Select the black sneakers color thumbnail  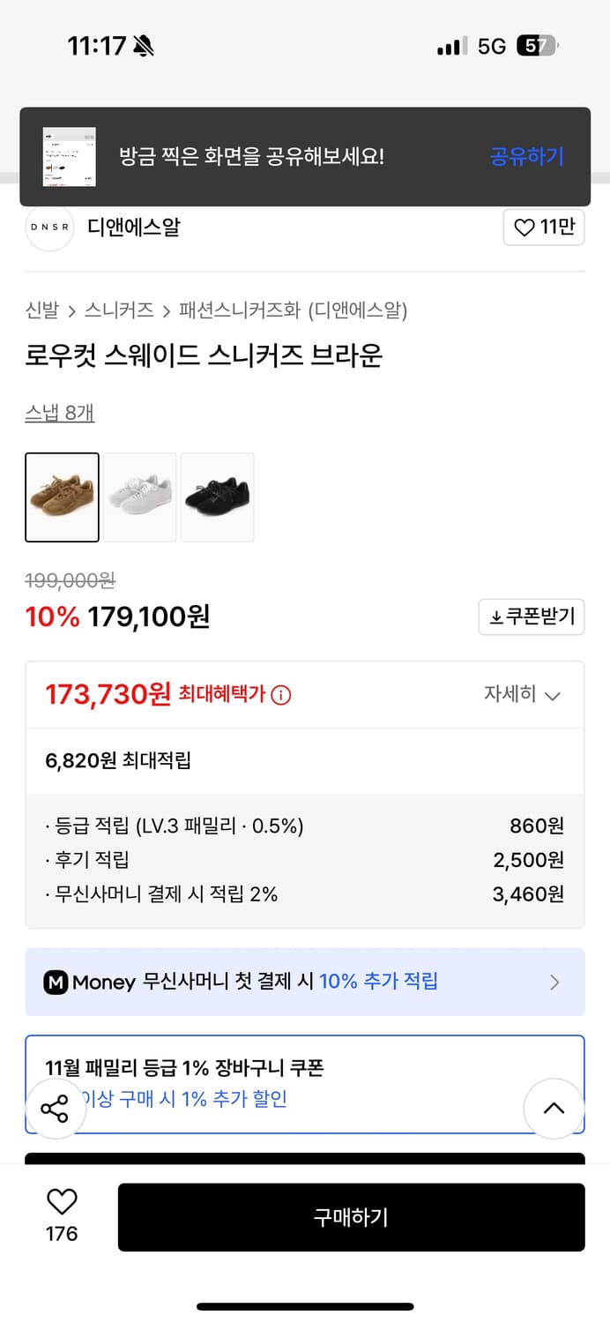[217, 497]
